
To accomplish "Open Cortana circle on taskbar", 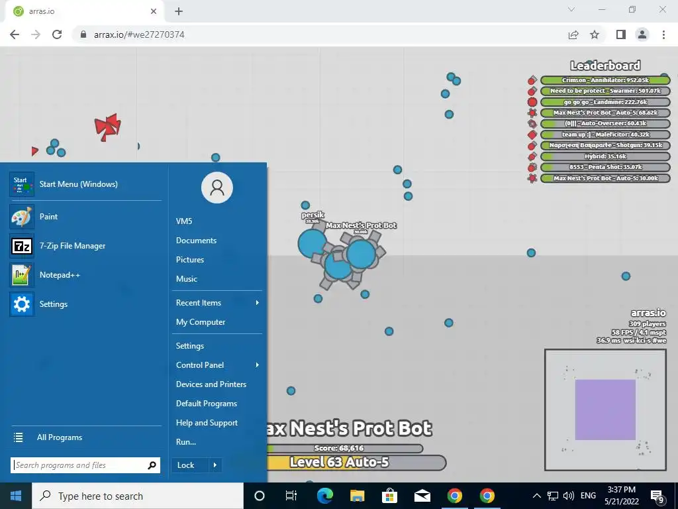I will coord(260,496).
